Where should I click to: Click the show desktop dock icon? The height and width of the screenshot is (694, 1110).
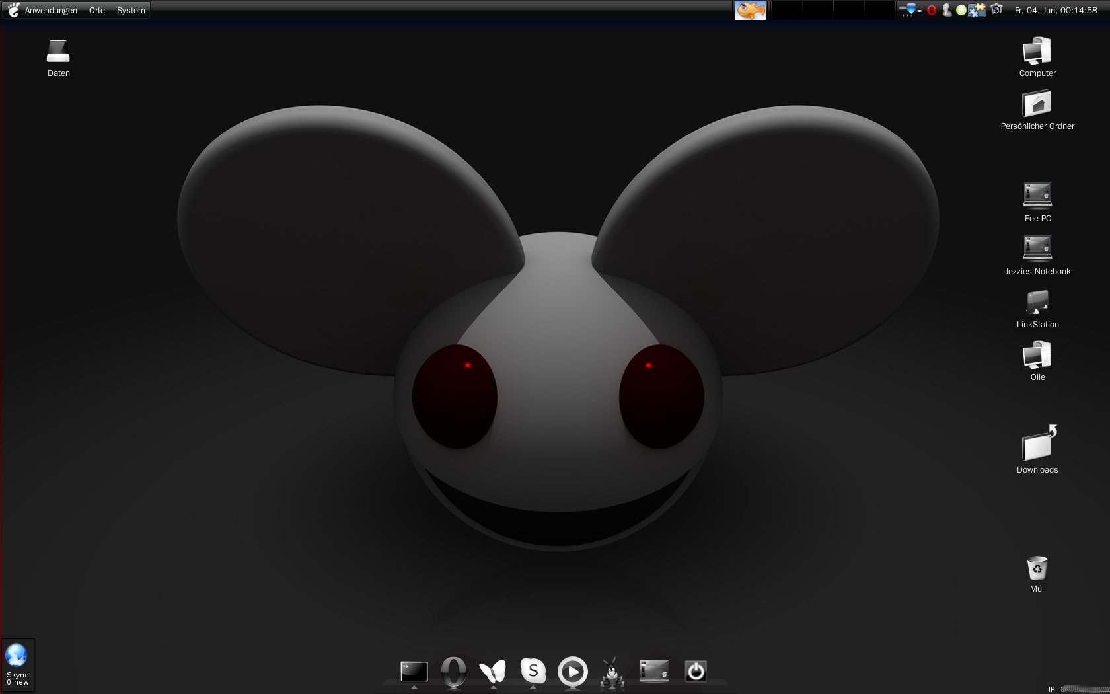point(654,671)
